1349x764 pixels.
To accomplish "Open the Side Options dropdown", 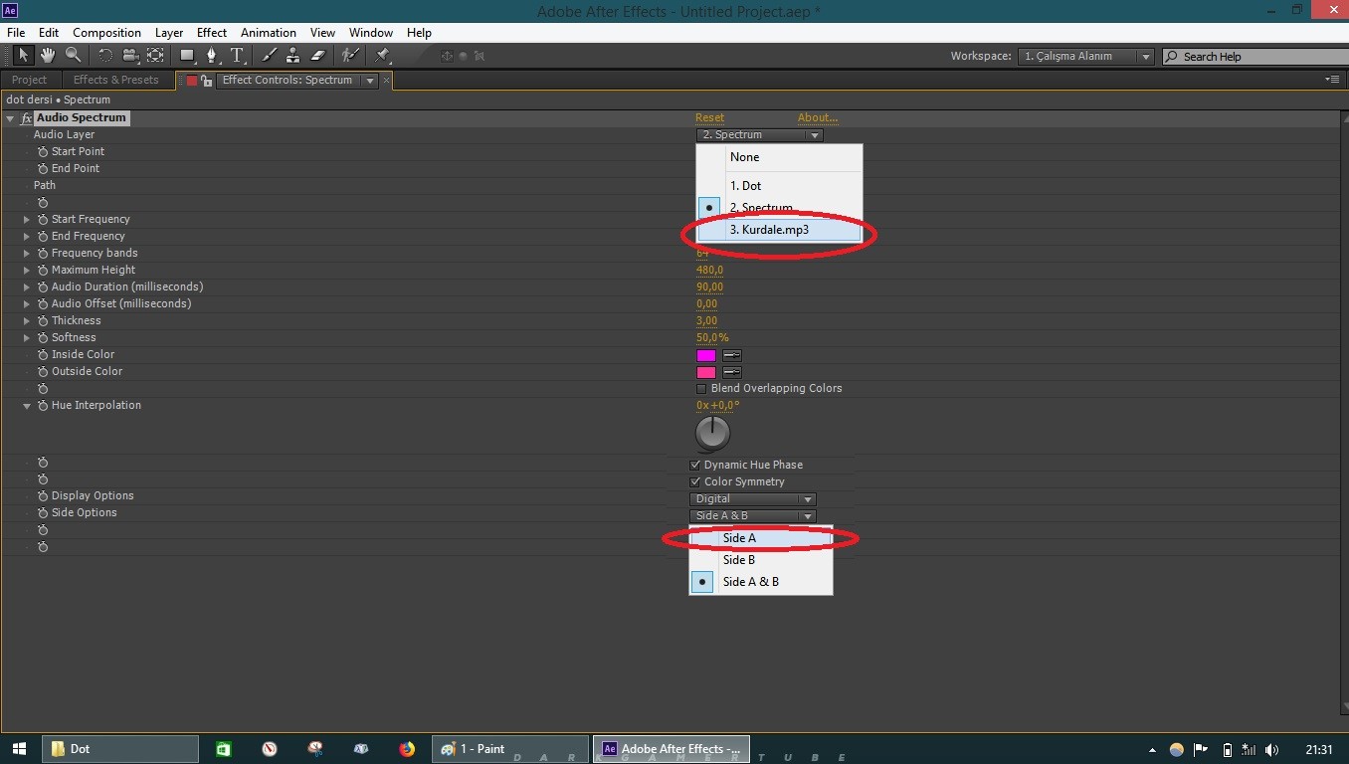I will point(753,516).
